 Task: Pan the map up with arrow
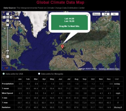point(8,14)
